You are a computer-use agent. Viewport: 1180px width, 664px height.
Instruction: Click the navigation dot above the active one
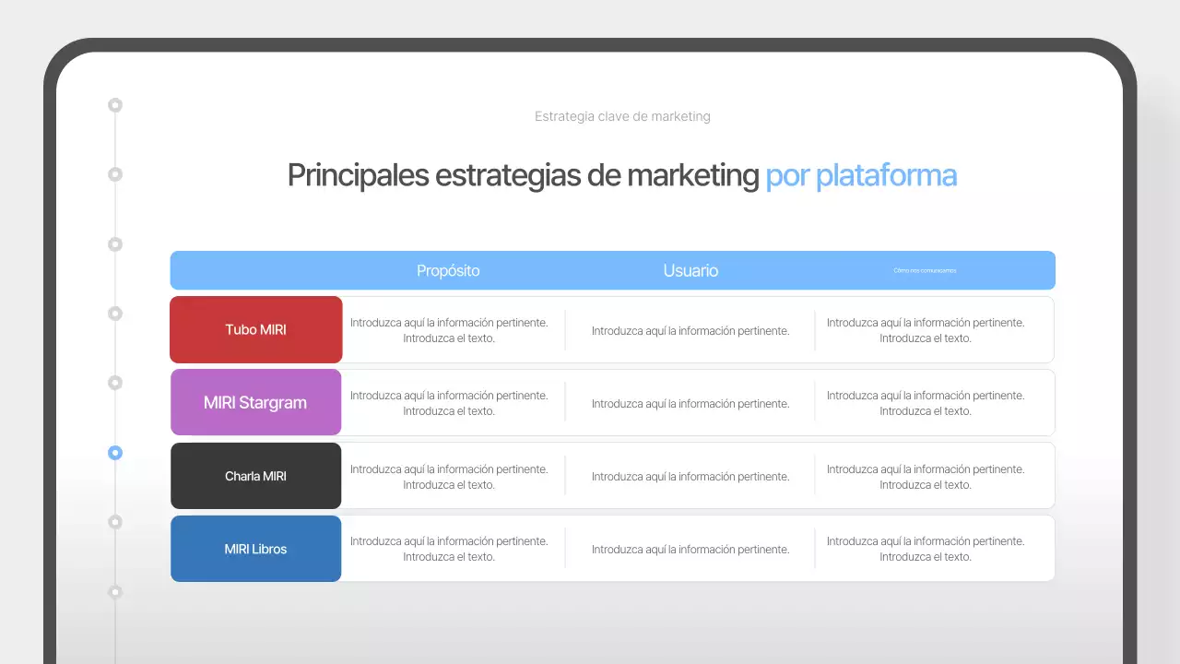click(x=115, y=382)
